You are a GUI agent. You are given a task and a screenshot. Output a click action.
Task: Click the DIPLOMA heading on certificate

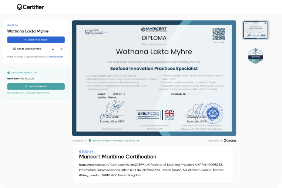coord(154,38)
